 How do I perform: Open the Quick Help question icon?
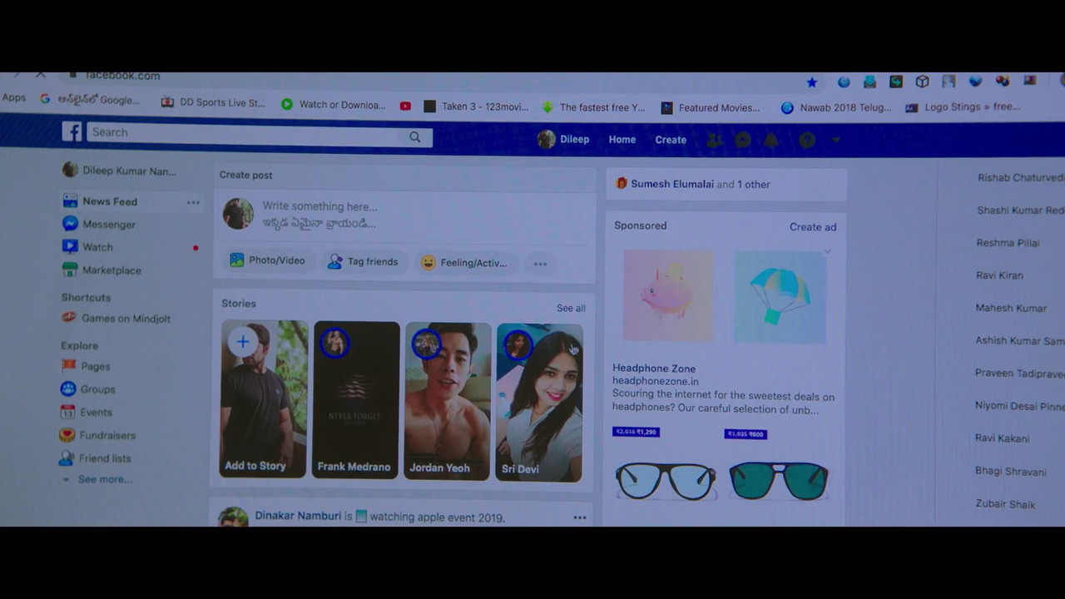click(807, 141)
